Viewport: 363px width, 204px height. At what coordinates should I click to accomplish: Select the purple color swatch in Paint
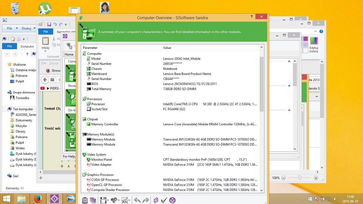pos(306,39)
